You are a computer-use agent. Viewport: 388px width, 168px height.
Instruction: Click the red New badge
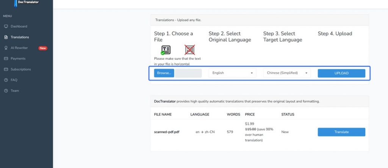43,48
